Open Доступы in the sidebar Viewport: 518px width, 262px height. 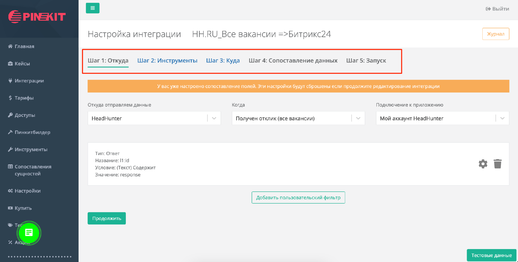pos(25,115)
